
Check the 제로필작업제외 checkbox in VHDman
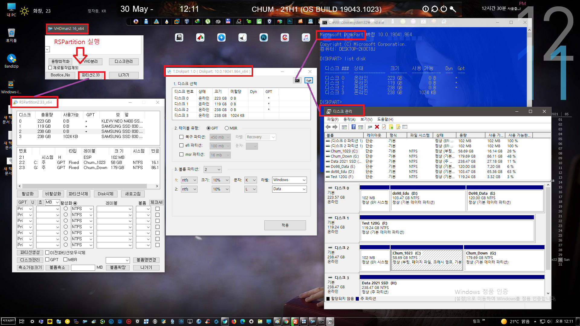click(50, 68)
